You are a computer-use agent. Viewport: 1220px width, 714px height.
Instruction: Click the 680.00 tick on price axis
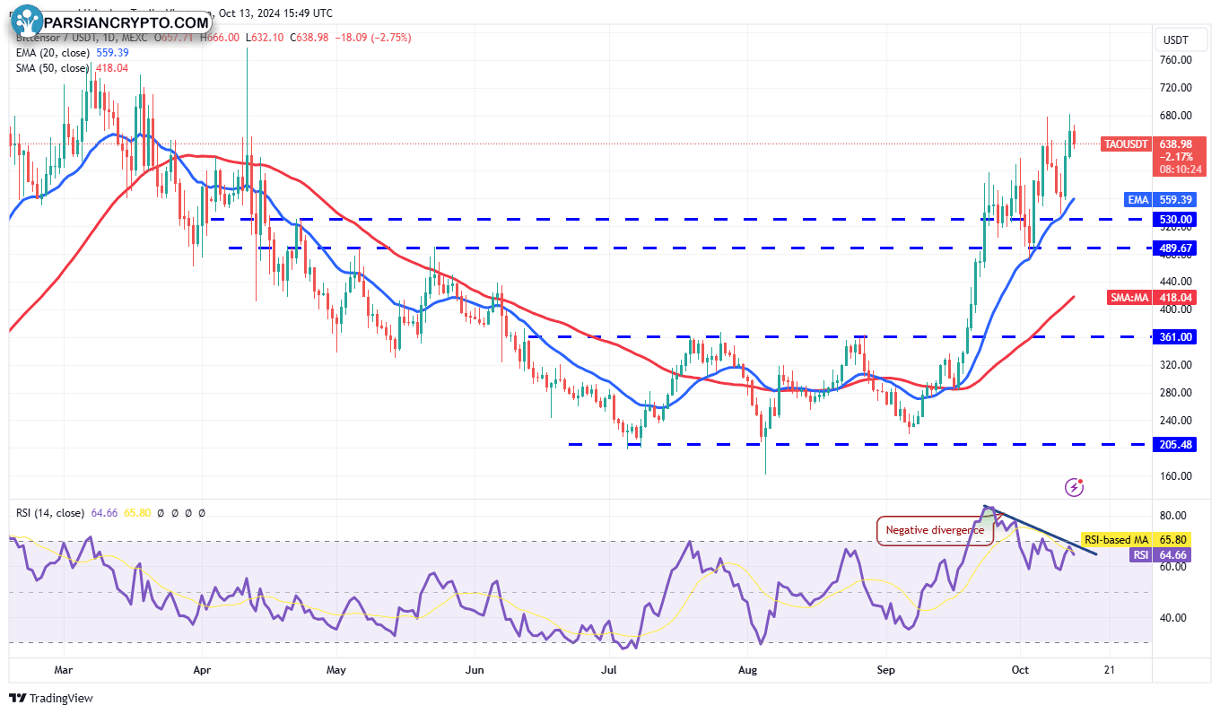click(x=1176, y=116)
